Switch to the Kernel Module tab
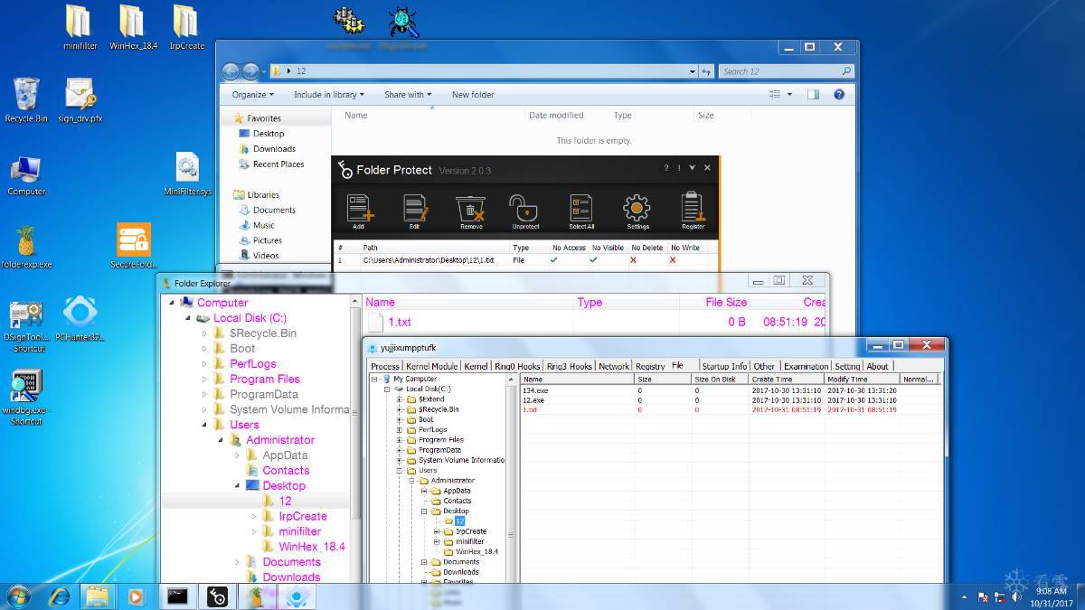Screen dimensions: 1085x610 pyautogui.click(x=432, y=366)
